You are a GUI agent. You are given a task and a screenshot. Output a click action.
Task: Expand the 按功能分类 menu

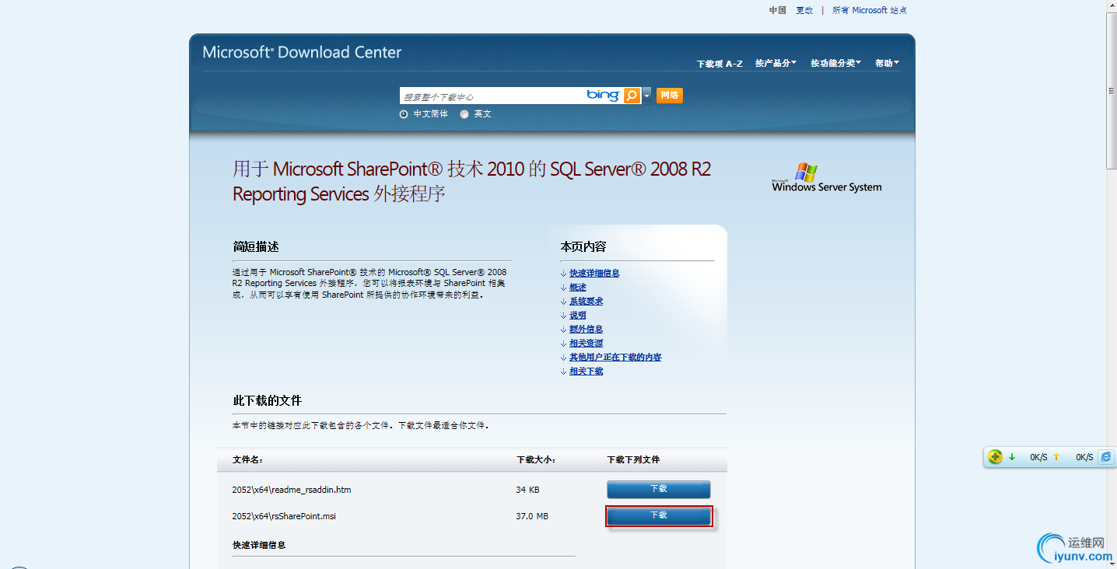click(835, 63)
